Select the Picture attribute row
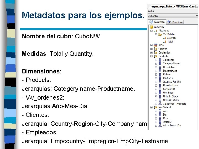Viewport: 199px width, 149px height. (x=167, y=74)
